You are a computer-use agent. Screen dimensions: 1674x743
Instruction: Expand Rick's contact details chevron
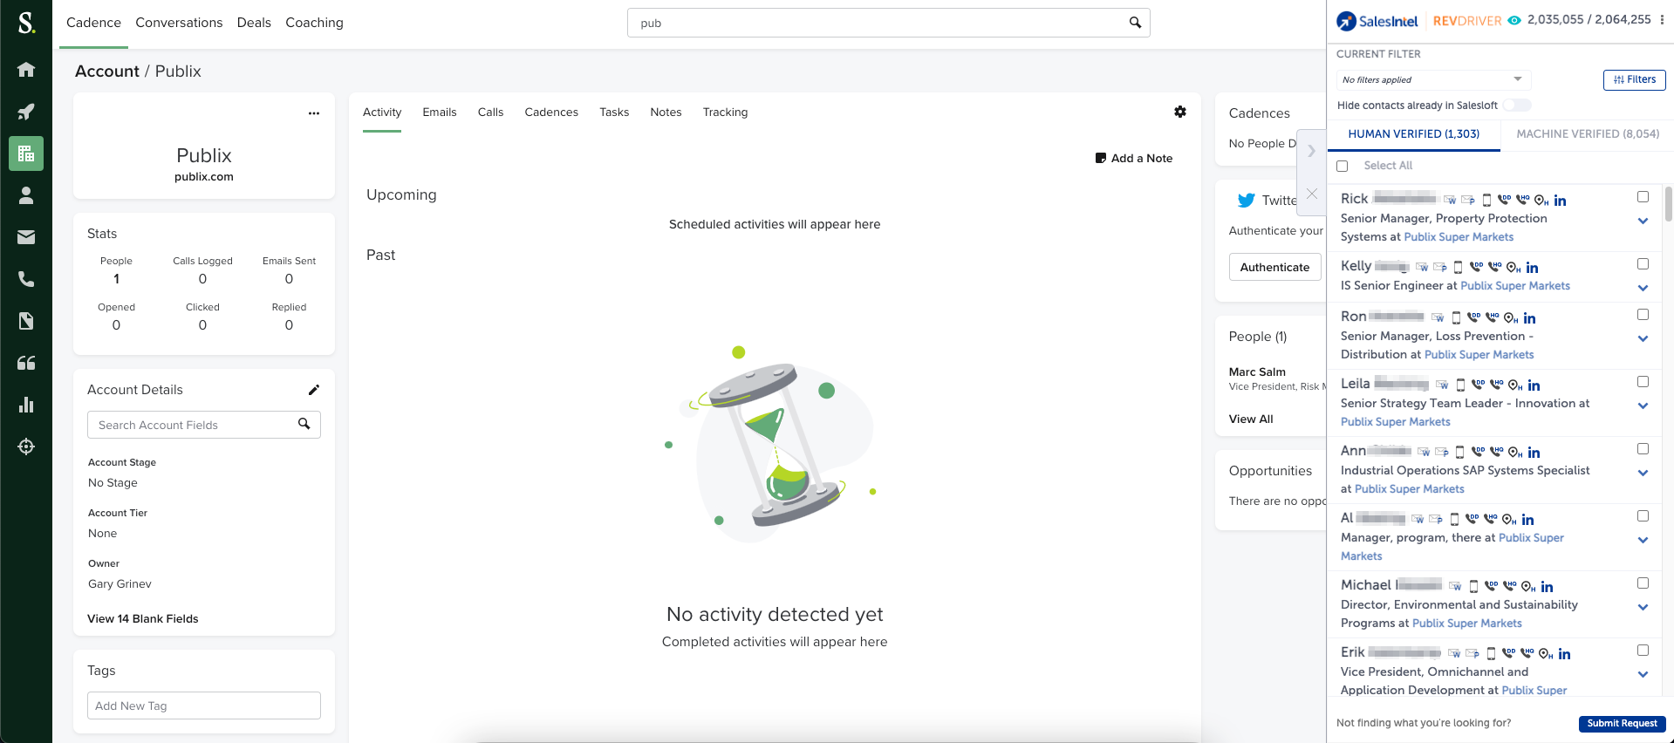[1643, 221]
